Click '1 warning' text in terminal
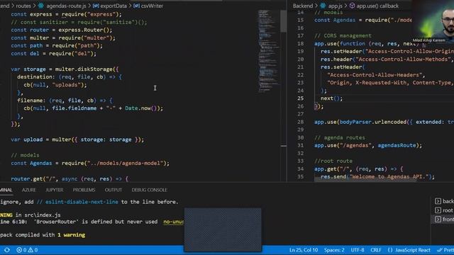 (x=71, y=234)
